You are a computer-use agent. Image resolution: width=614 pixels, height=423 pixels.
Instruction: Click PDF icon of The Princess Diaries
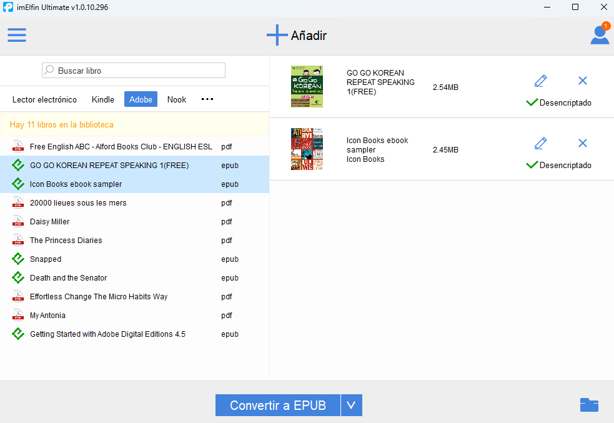[18, 240]
